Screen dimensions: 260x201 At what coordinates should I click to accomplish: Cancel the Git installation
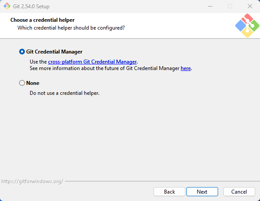pos(239,192)
